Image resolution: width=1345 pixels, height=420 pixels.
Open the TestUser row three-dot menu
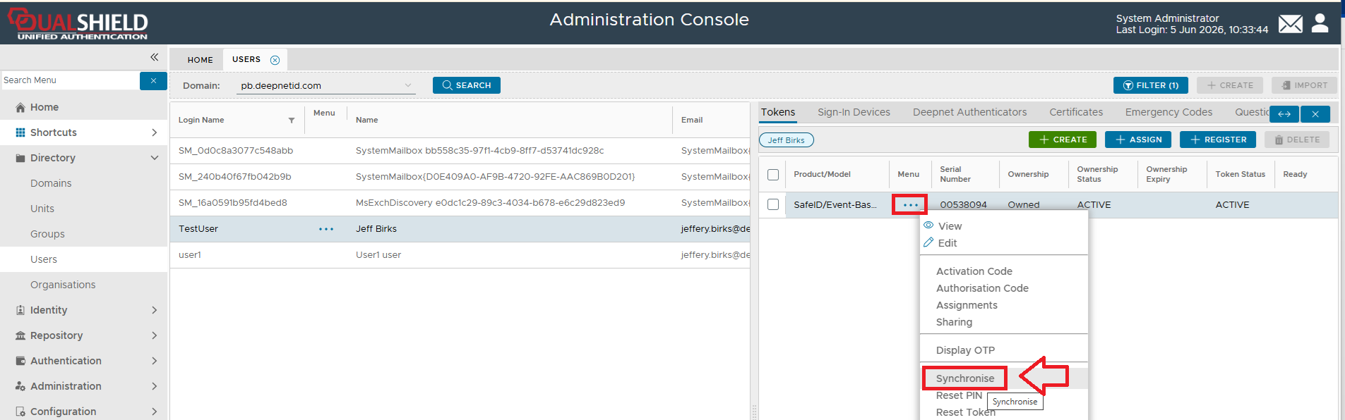point(326,229)
